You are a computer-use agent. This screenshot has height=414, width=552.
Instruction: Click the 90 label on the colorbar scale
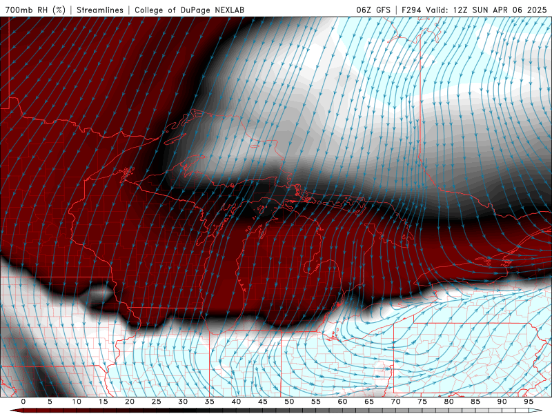click(502, 402)
